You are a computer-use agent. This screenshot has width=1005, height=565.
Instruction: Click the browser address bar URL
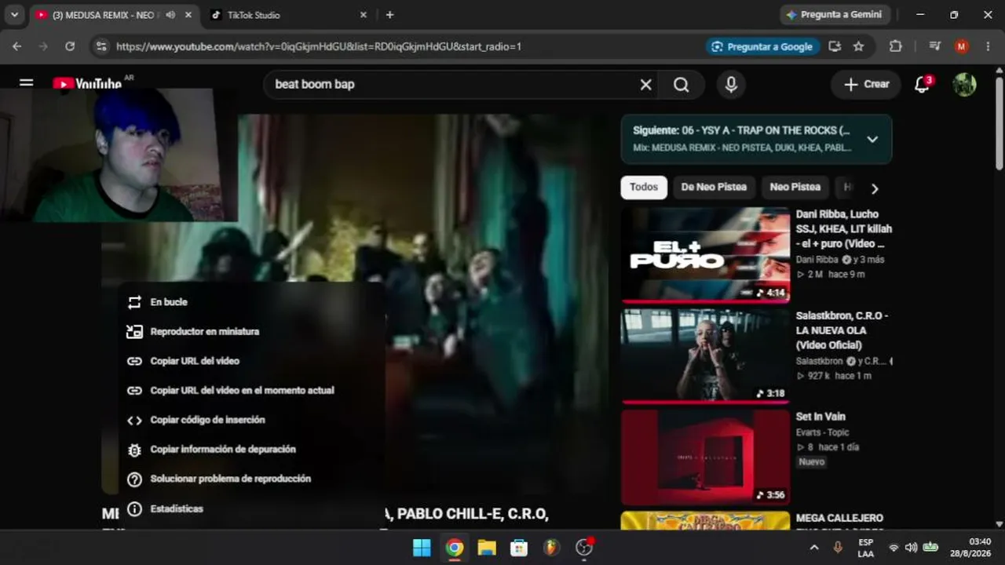(319, 46)
